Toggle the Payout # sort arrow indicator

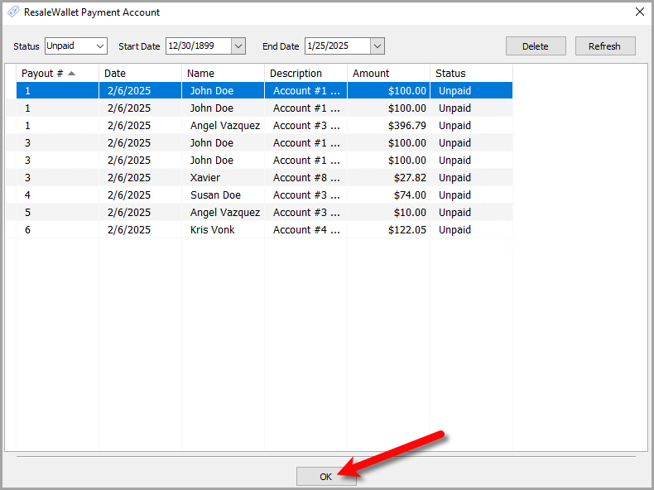click(x=72, y=74)
